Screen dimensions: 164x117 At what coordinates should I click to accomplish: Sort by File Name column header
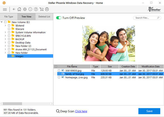click(72, 66)
